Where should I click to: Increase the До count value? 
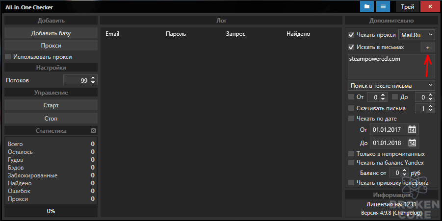430,95
